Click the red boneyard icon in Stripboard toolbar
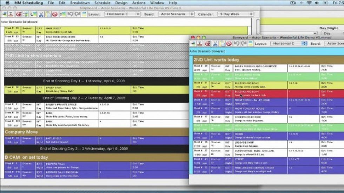This screenshot has width=344, height=193. [x=19, y=14]
